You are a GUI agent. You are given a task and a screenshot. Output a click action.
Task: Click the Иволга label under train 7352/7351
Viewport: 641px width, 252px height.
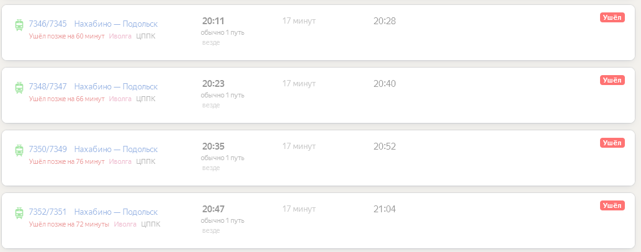click(125, 224)
